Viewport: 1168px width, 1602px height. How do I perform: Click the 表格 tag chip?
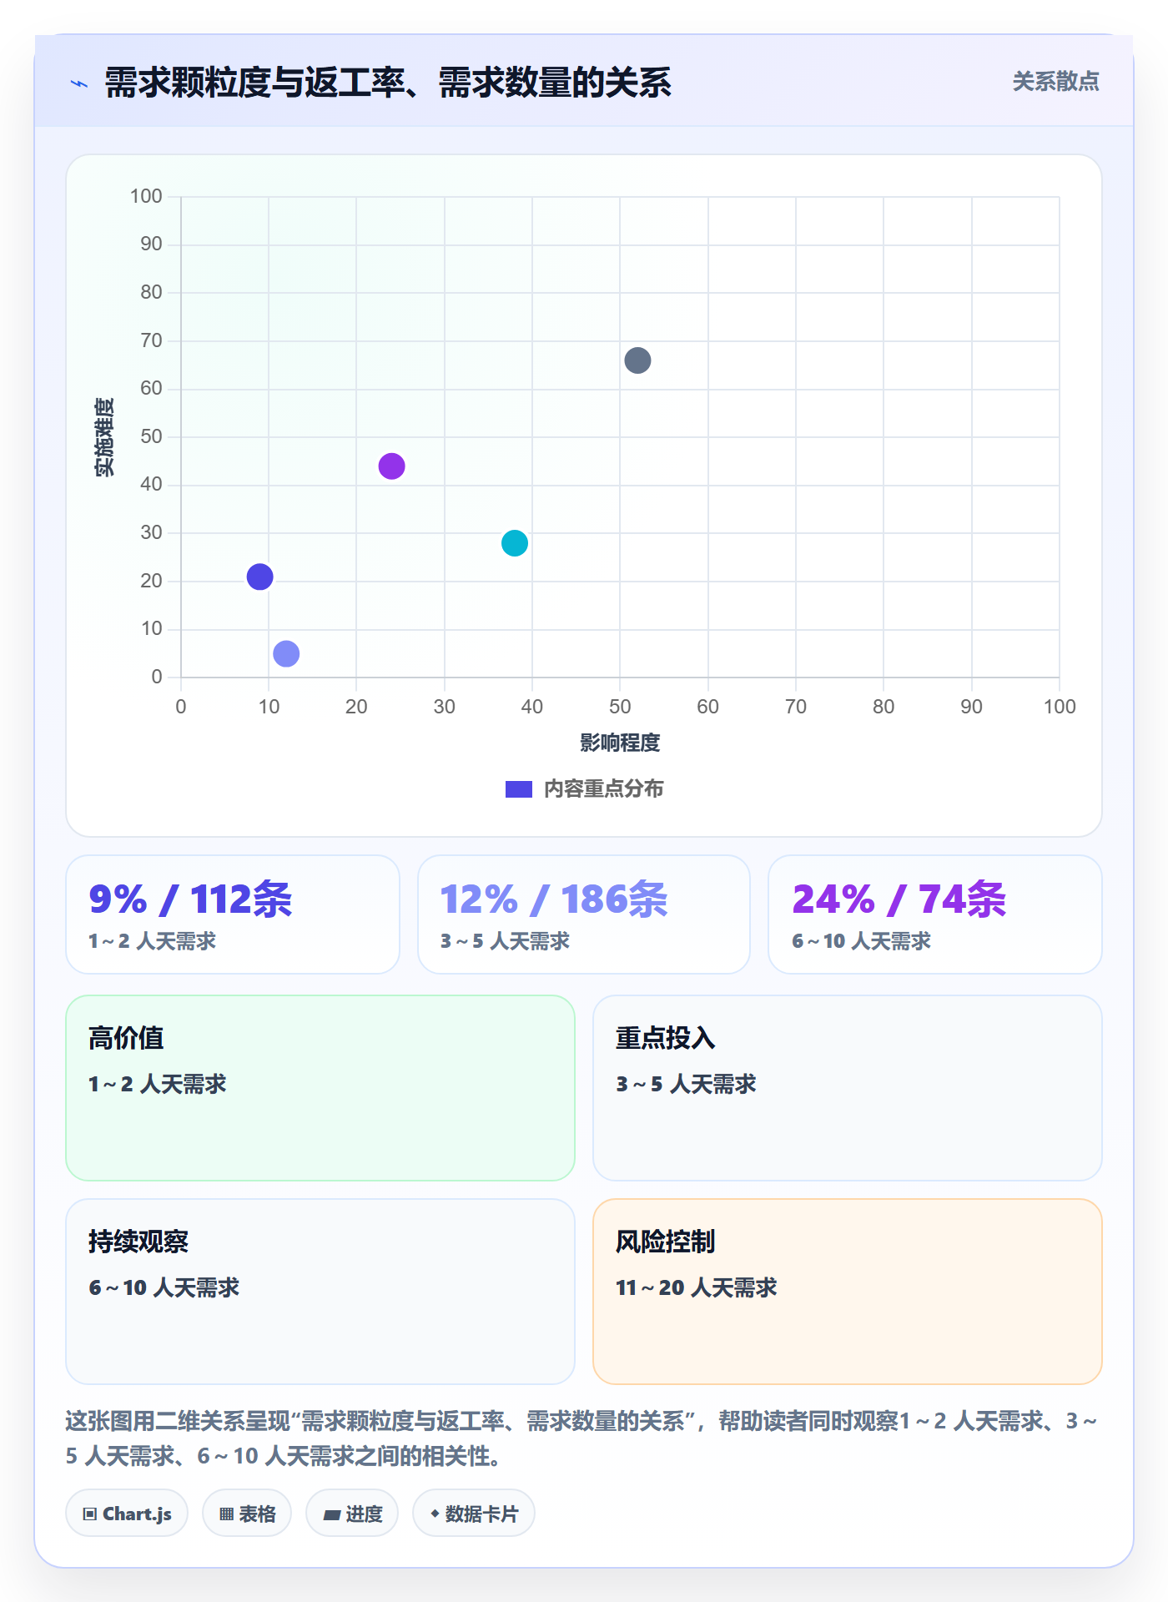pos(247,1514)
